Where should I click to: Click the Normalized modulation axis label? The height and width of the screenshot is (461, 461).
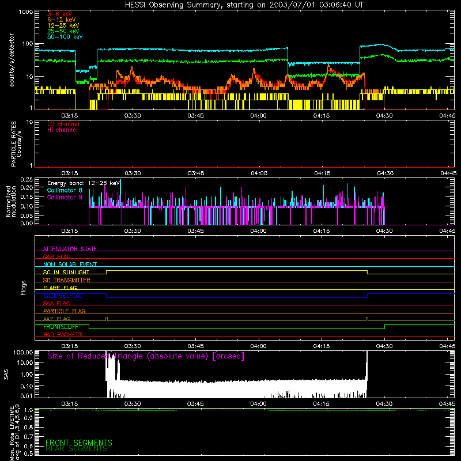(10, 201)
